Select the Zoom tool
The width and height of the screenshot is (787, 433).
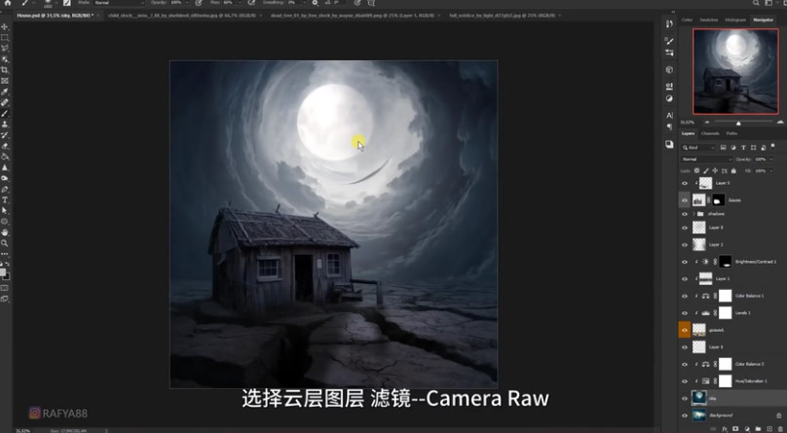coord(5,242)
